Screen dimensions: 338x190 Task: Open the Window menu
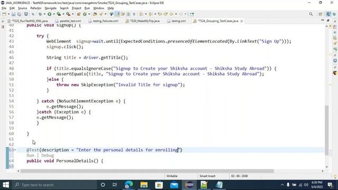(99, 8)
